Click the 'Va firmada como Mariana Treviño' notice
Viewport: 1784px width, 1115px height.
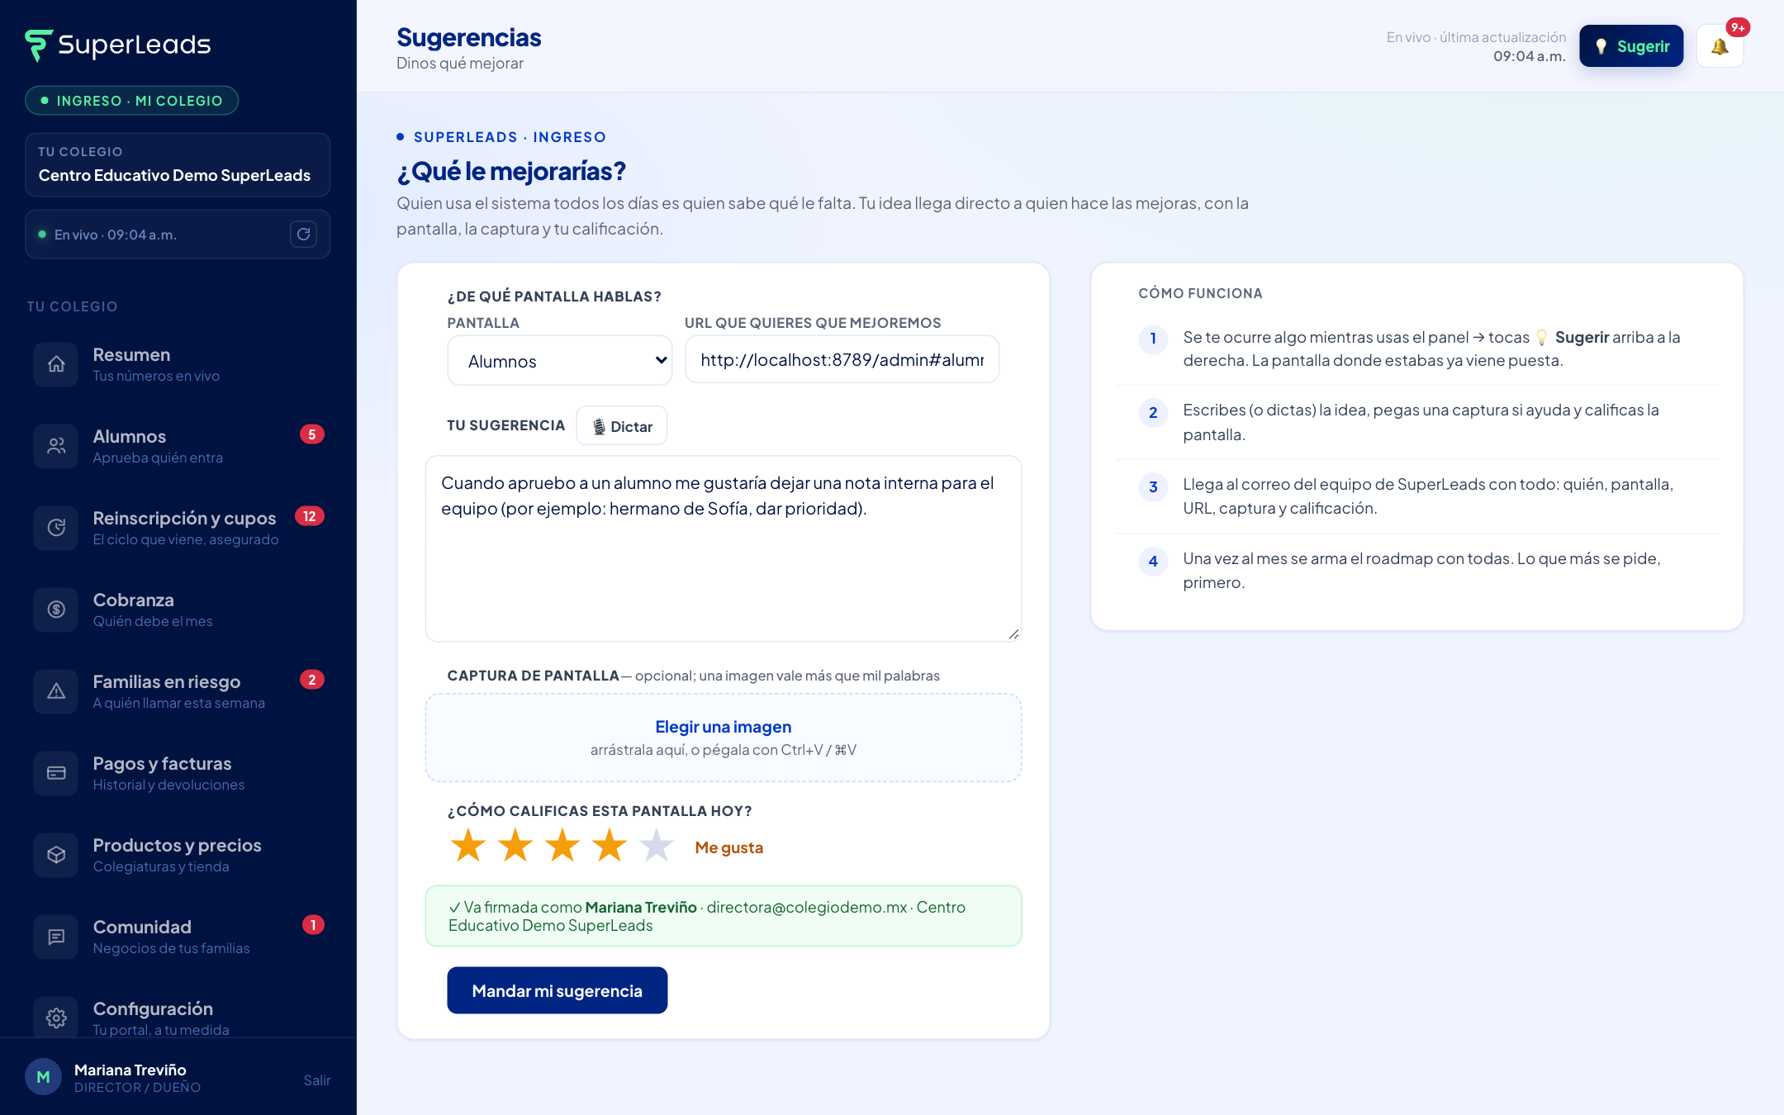point(724,916)
